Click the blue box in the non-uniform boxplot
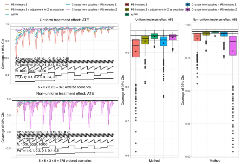 tap(224, 34)
